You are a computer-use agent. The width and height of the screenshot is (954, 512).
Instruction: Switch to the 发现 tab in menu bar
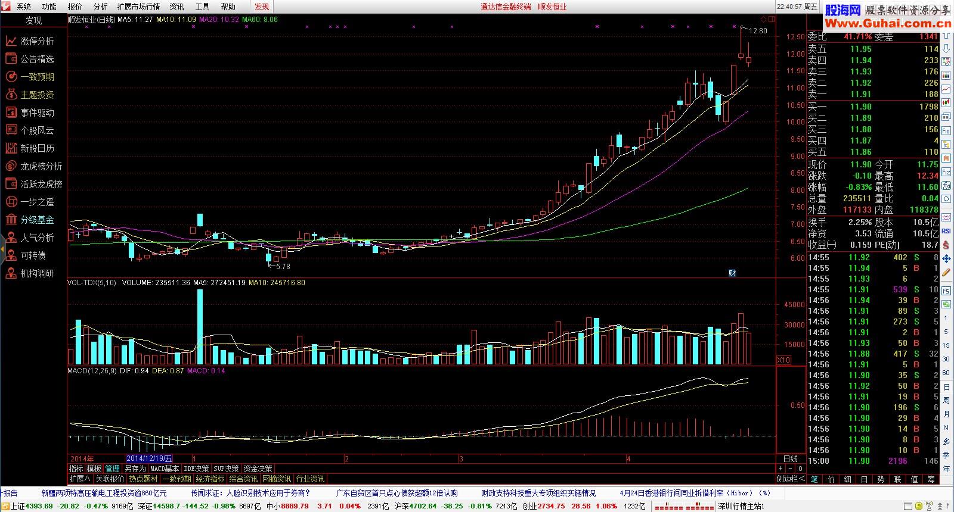[262, 7]
